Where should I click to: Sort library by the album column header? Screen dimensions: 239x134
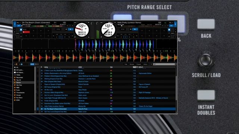(141, 67)
